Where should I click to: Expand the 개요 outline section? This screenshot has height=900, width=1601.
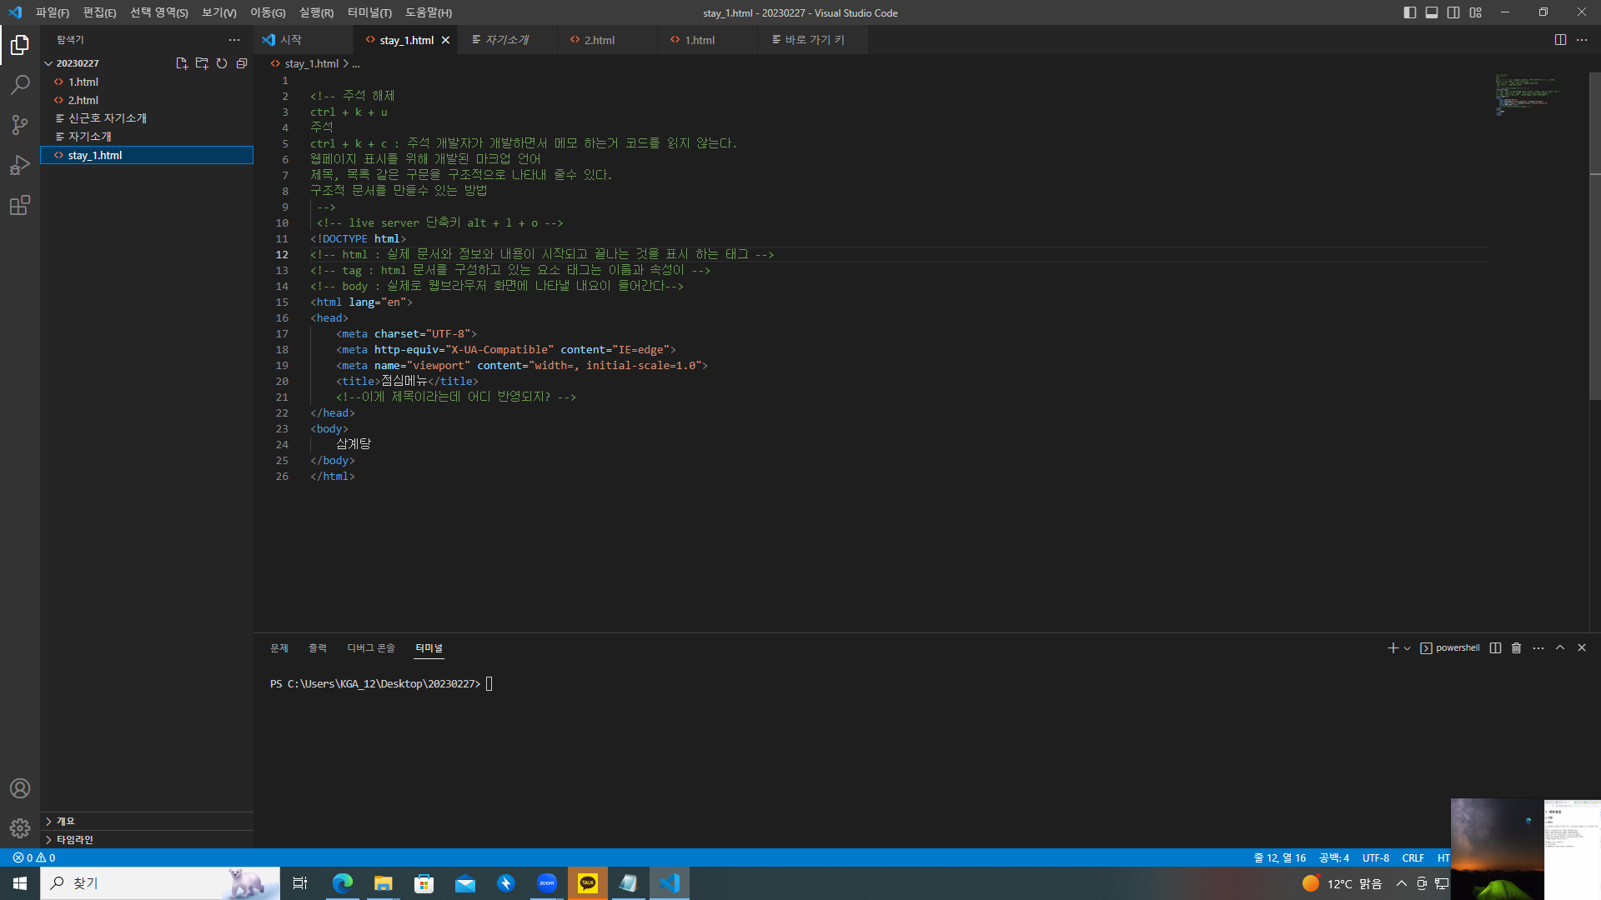[x=65, y=822]
